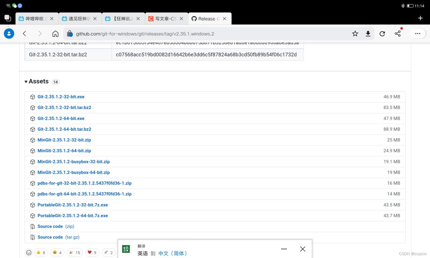Image resolution: width=430 pixels, height=258 pixels.
Task: Close the Release GitHub tab
Action: tap(225, 19)
